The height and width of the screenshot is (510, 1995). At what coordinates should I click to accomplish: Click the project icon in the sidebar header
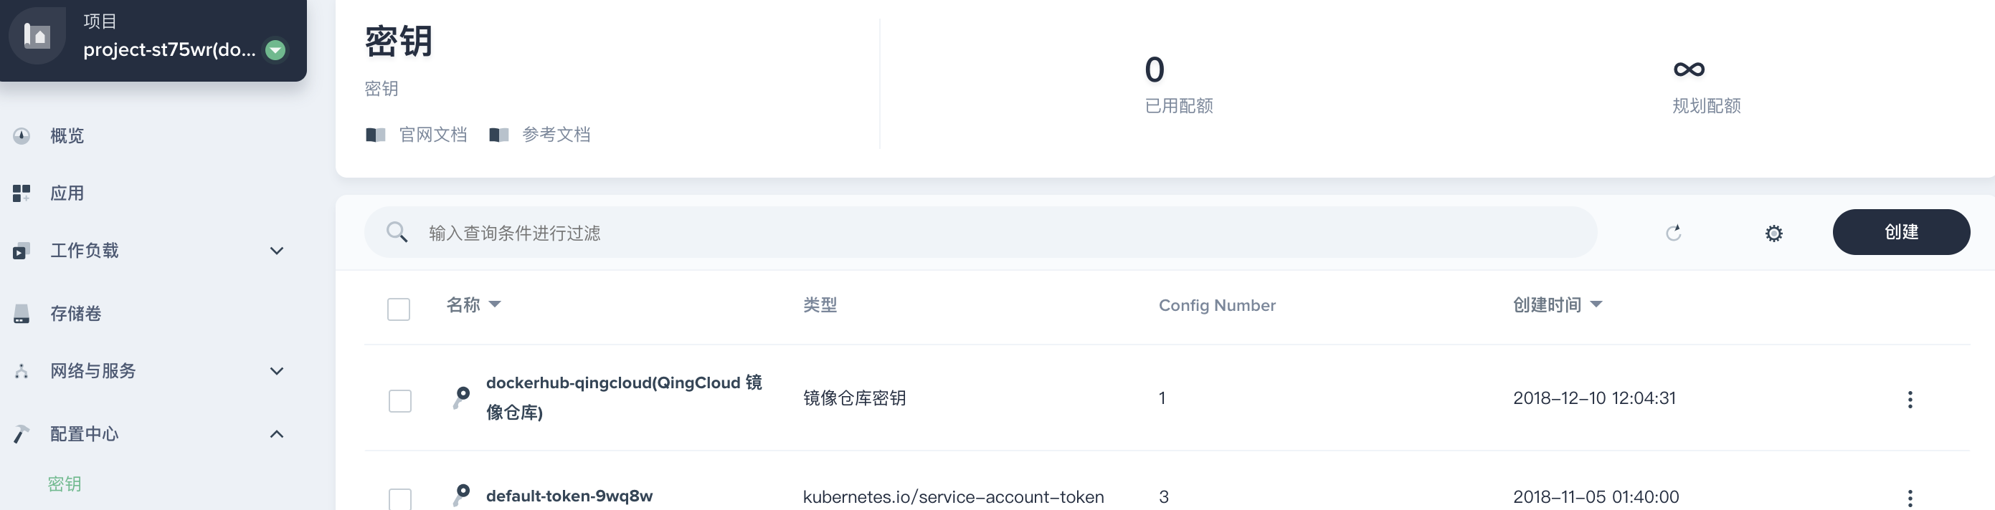click(x=37, y=36)
